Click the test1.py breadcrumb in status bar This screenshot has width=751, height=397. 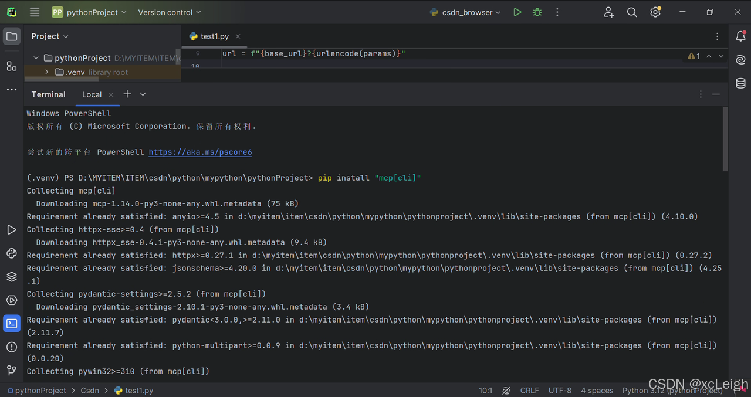(134, 390)
